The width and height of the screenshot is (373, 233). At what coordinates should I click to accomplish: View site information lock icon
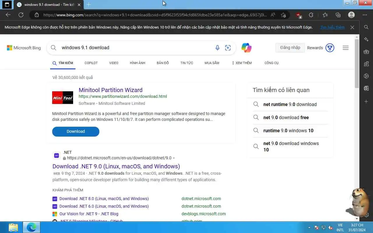36,15
